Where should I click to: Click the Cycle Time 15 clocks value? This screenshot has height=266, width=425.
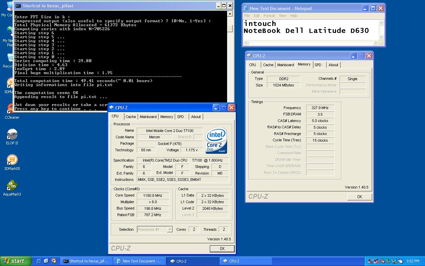tap(320, 140)
